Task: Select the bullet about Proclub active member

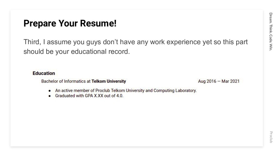Action: 126,90
